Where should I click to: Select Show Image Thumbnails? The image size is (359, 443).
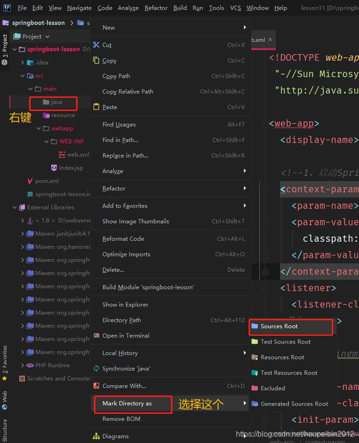171,221
